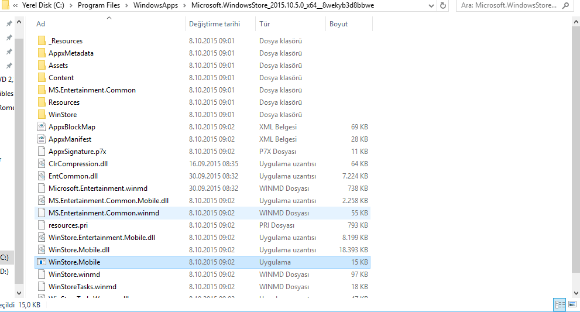580x312 pixels.
Task: Click the MS.Entertainment.Common.winmd file icon
Action: pos(42,213)
